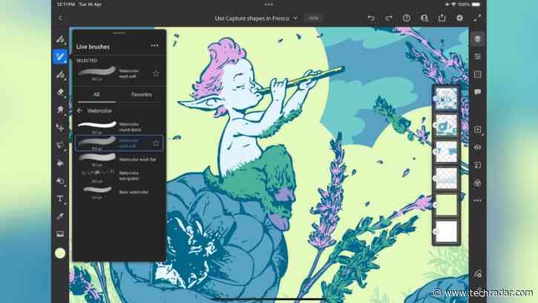Toggle layer visibility eye icon
Screen dimensions: 538x303
click(478, 147)
